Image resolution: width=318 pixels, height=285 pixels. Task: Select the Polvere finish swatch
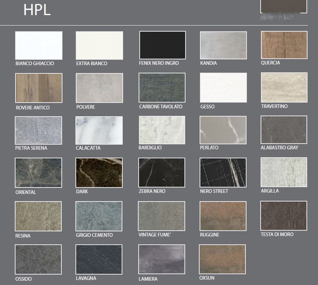pyautogui.click(x=99, y=88)
